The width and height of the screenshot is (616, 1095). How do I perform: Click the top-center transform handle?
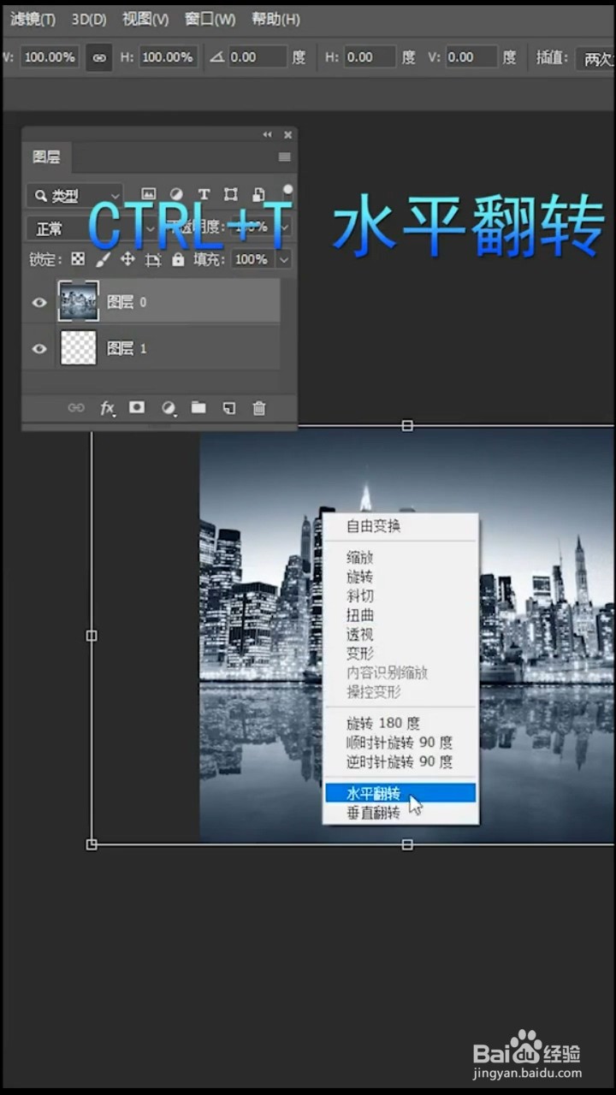[407, 425]
